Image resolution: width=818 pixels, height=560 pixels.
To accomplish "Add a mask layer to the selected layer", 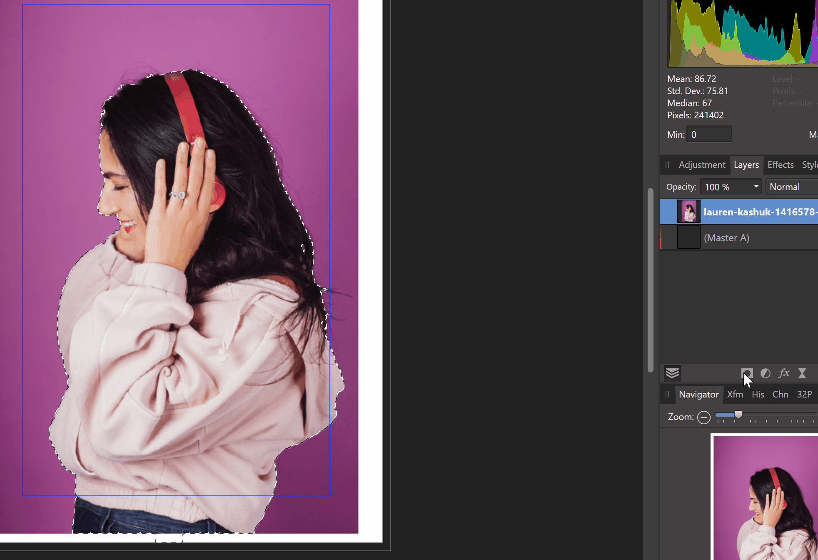I will [748, 373].
